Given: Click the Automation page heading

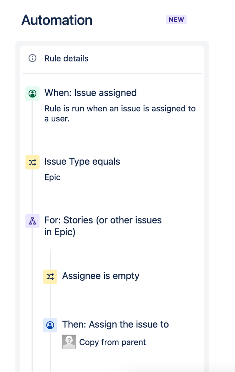Looking at the screenshot, I should 57,20.
